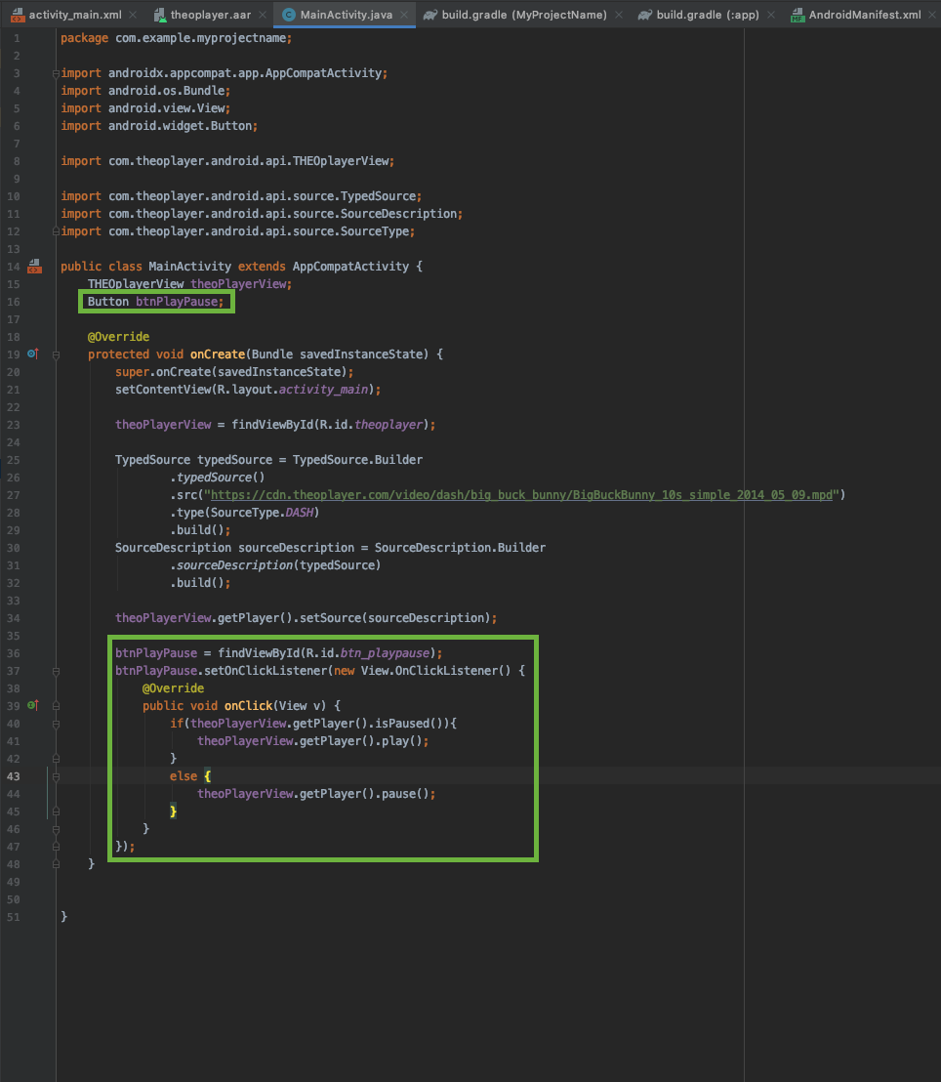Collapse the setOnClickListener fold marker on line 37
This screenshot has width=941, height=1082.
click(56, 671)
